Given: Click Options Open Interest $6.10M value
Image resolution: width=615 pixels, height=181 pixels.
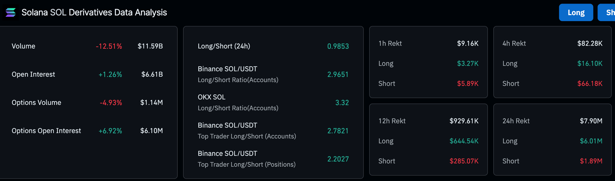Looking at the screenshot, I should [x=151, y=131].
